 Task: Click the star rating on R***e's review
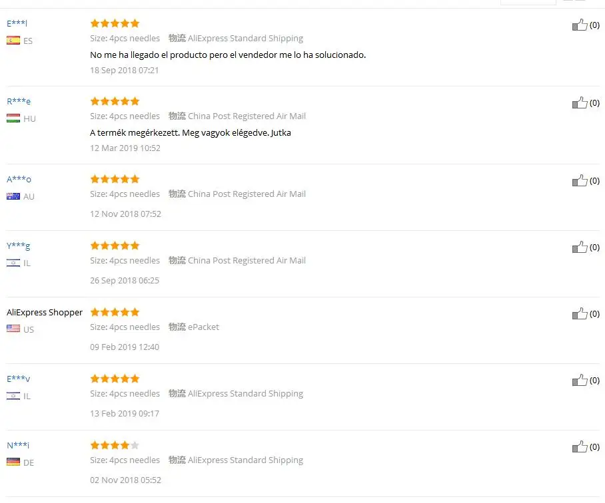(x=115, y=101)
